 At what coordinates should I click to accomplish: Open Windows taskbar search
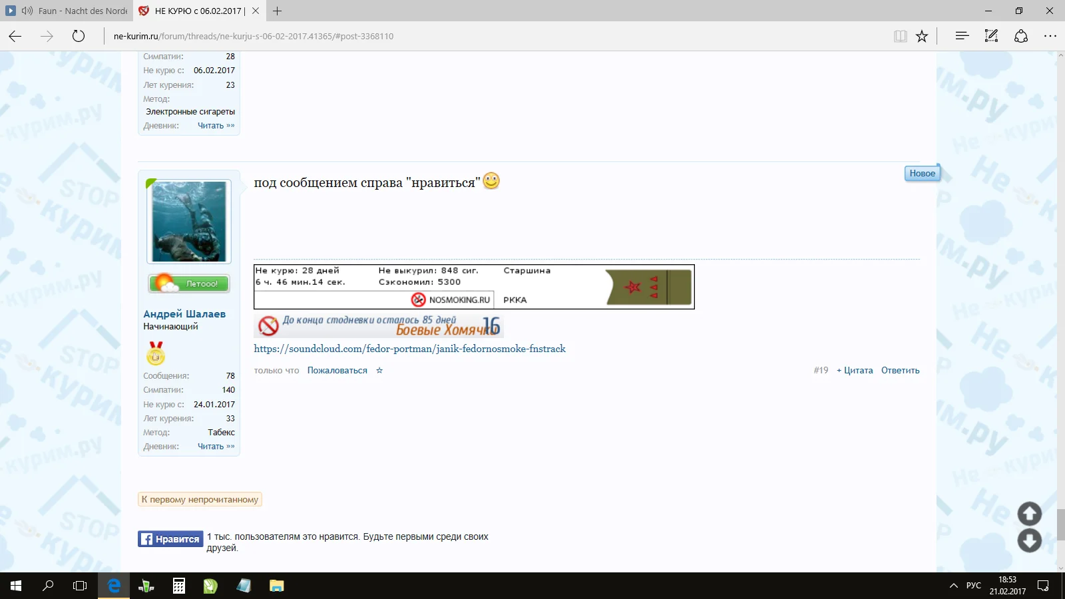(x=48, y=586)
